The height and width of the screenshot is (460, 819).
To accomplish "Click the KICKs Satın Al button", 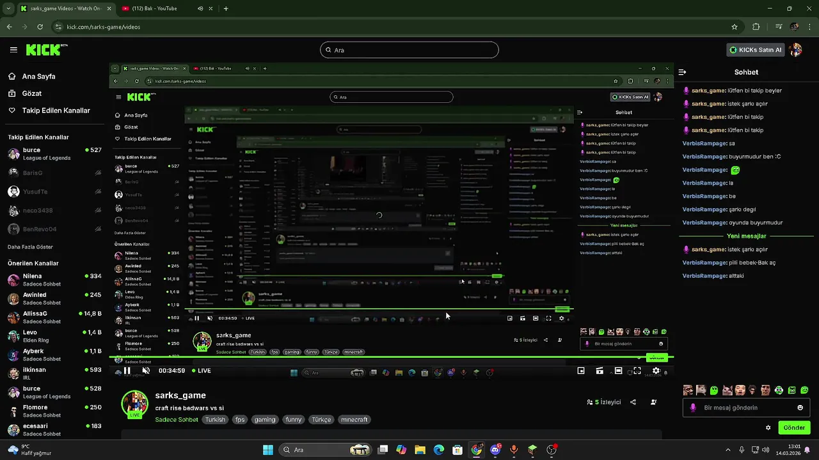I will [x=756, y=50].
